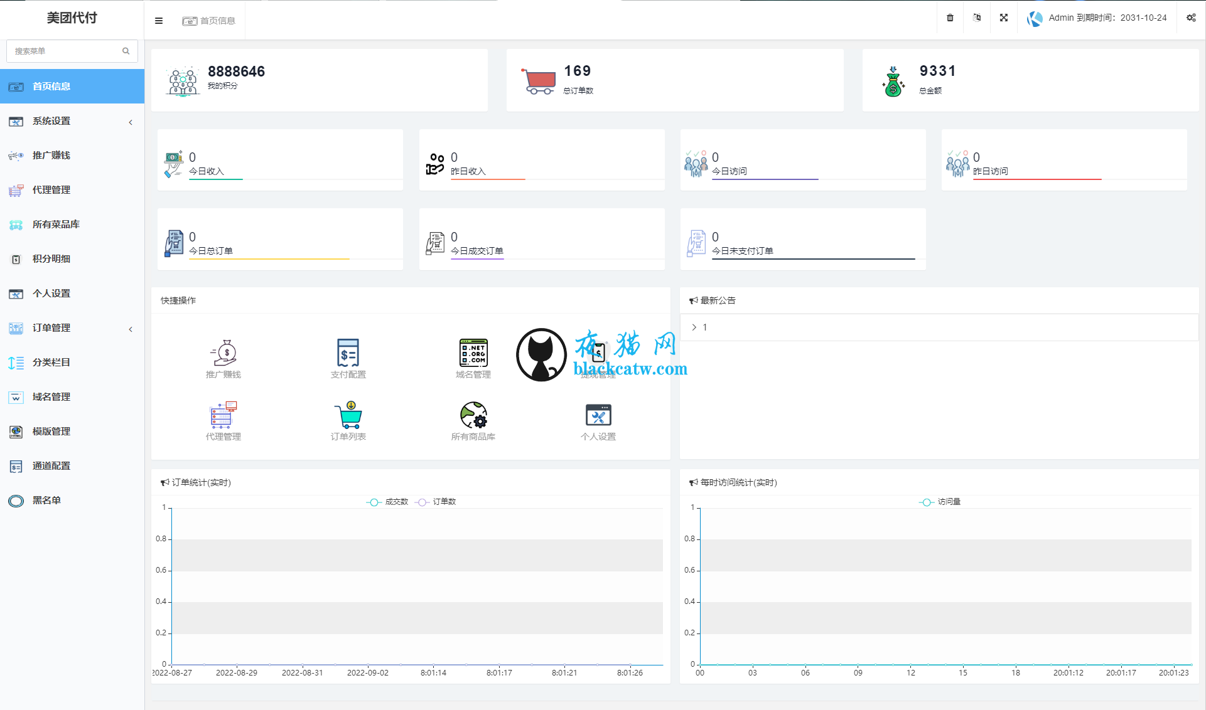Open 积分明细 in sidebar
This screenshot has width=1206, height=710.
[x=72, y=258]
